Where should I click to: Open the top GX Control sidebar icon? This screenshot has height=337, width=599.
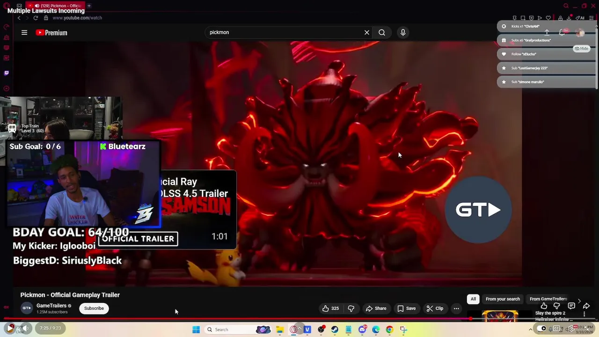[x=6, y=27]
